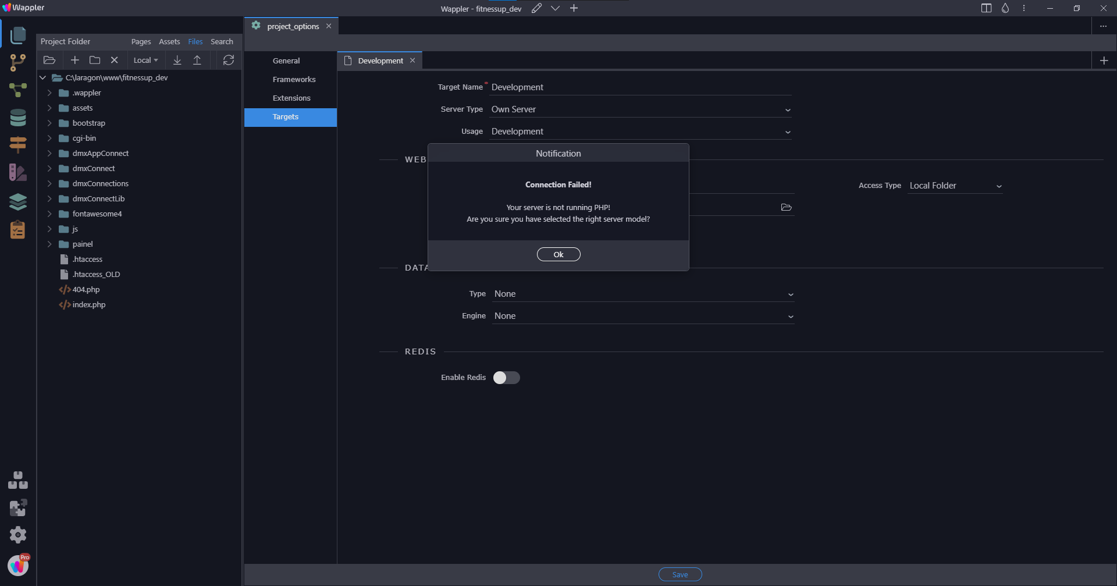Expand the painel folder

pyautogui.click(x=49, y=244)
